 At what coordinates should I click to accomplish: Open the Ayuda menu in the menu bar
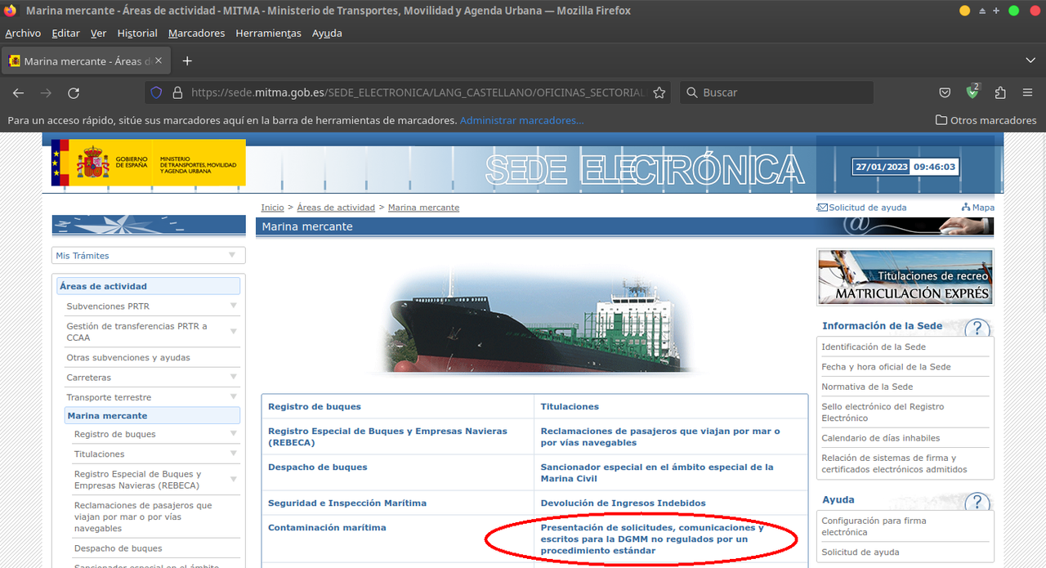coord(327,33)
